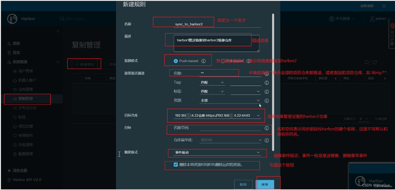This screenshot has width=395, height=190.
Task: Click the info icon for 仓库扁平化
Action: 267,140
